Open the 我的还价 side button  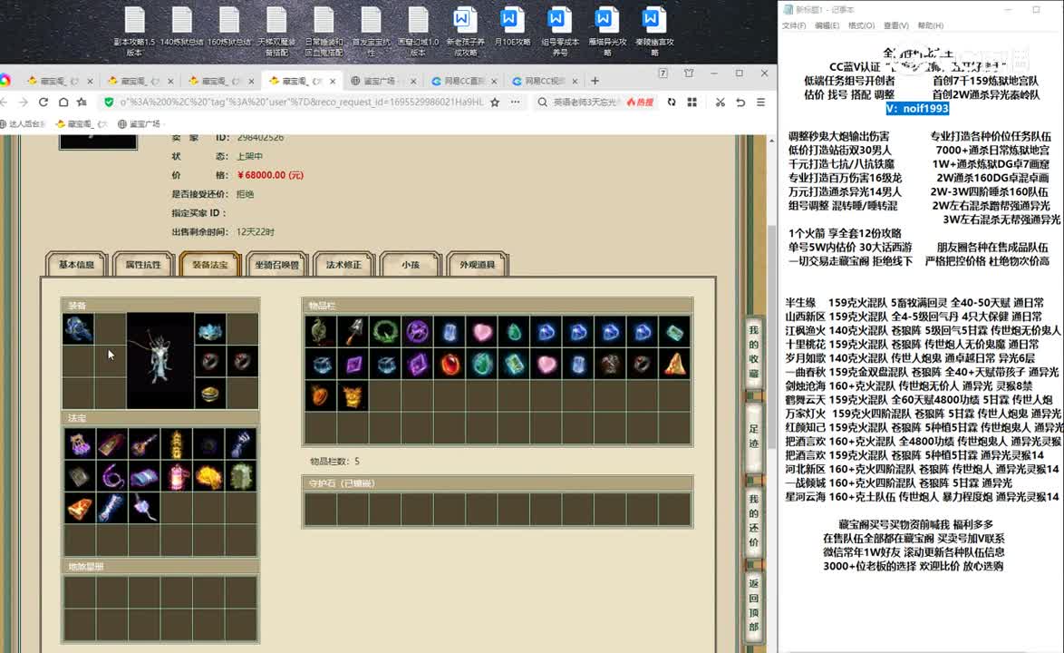coord(753,521)
